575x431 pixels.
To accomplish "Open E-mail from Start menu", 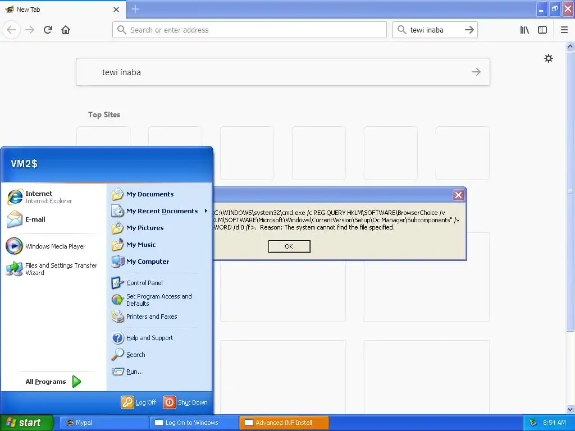I will point(54,219).
